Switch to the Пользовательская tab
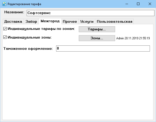The image size is (156, 122). click(x=114, y=21)
